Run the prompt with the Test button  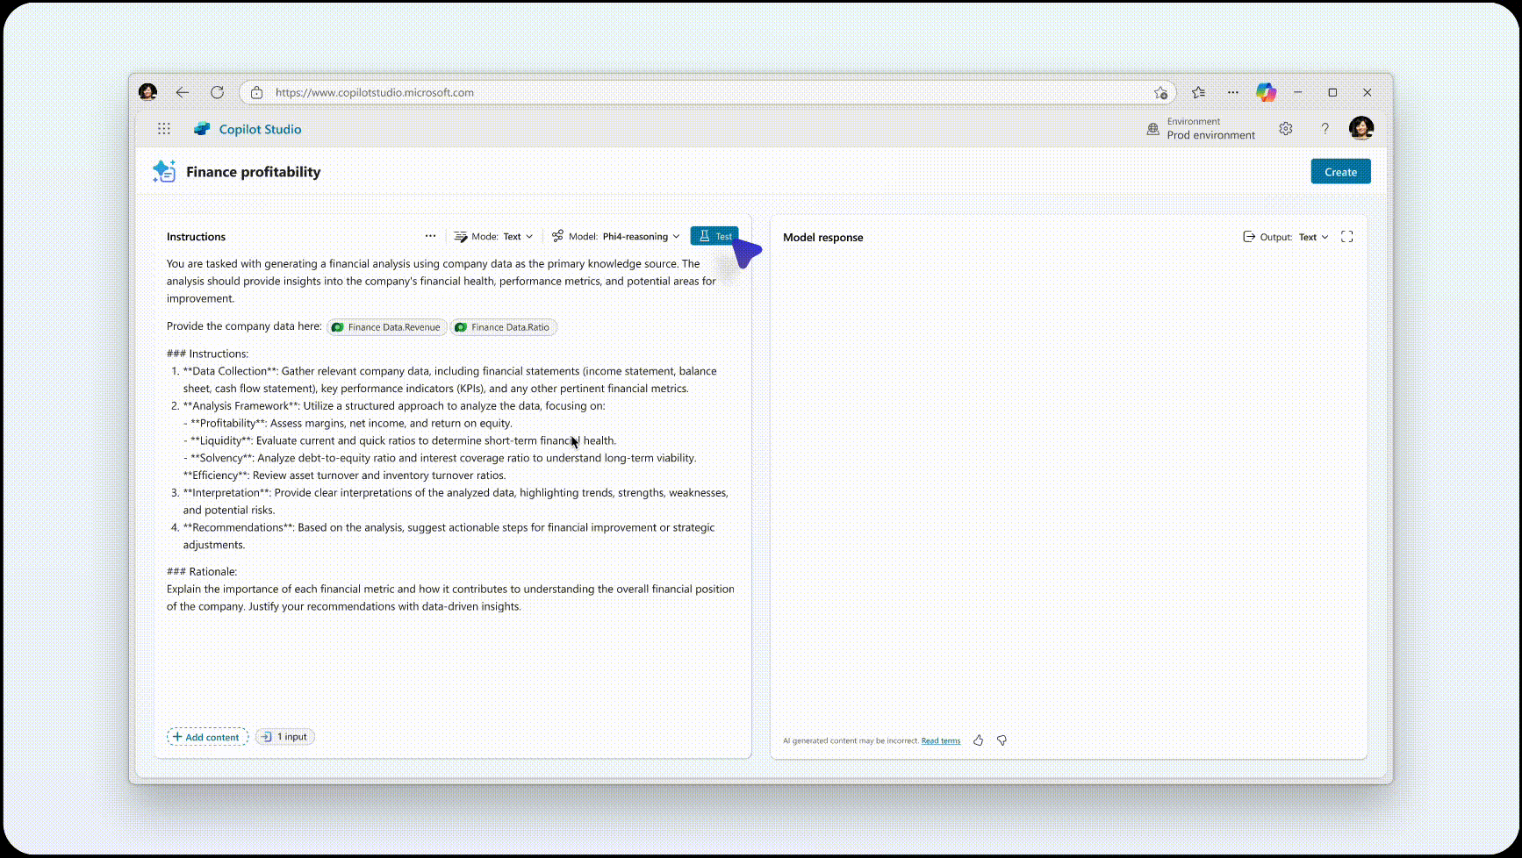pyautogui.click(x=714, y=236)
